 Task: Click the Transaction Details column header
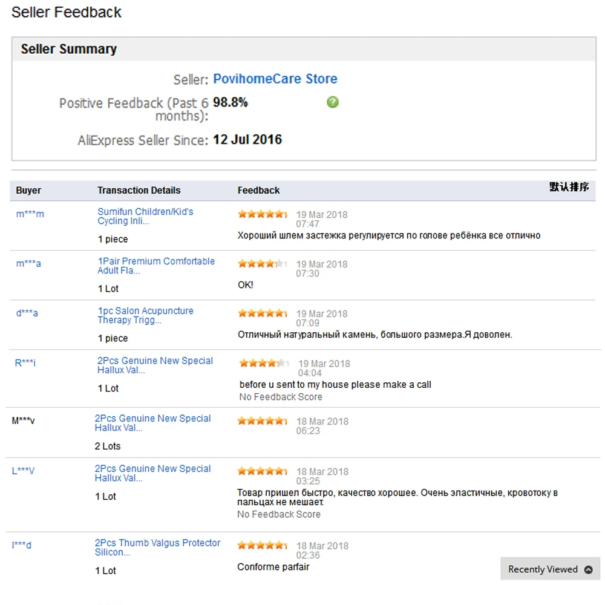coord(139,190)
